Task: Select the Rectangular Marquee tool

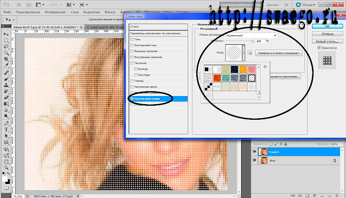Action: pos(6,40)
